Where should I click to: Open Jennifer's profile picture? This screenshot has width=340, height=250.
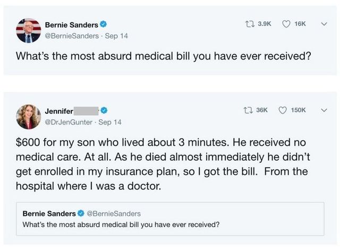point(29,116)
